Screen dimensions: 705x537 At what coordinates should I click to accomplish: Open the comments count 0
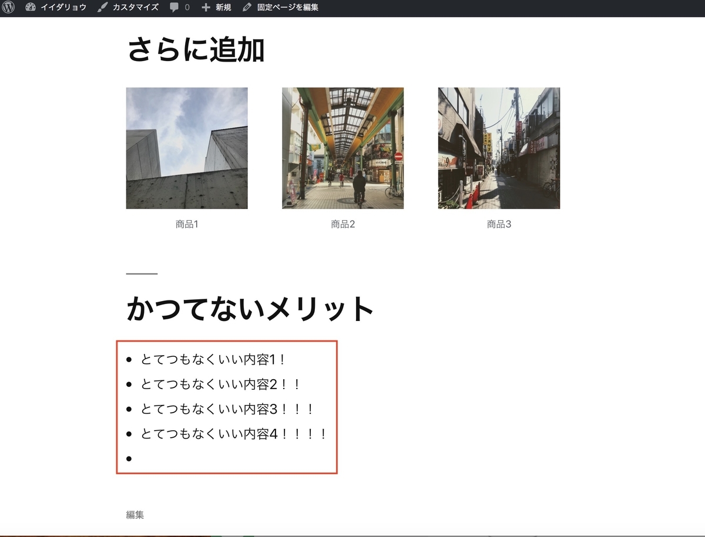pyautogui.click(x=187, y=8)
